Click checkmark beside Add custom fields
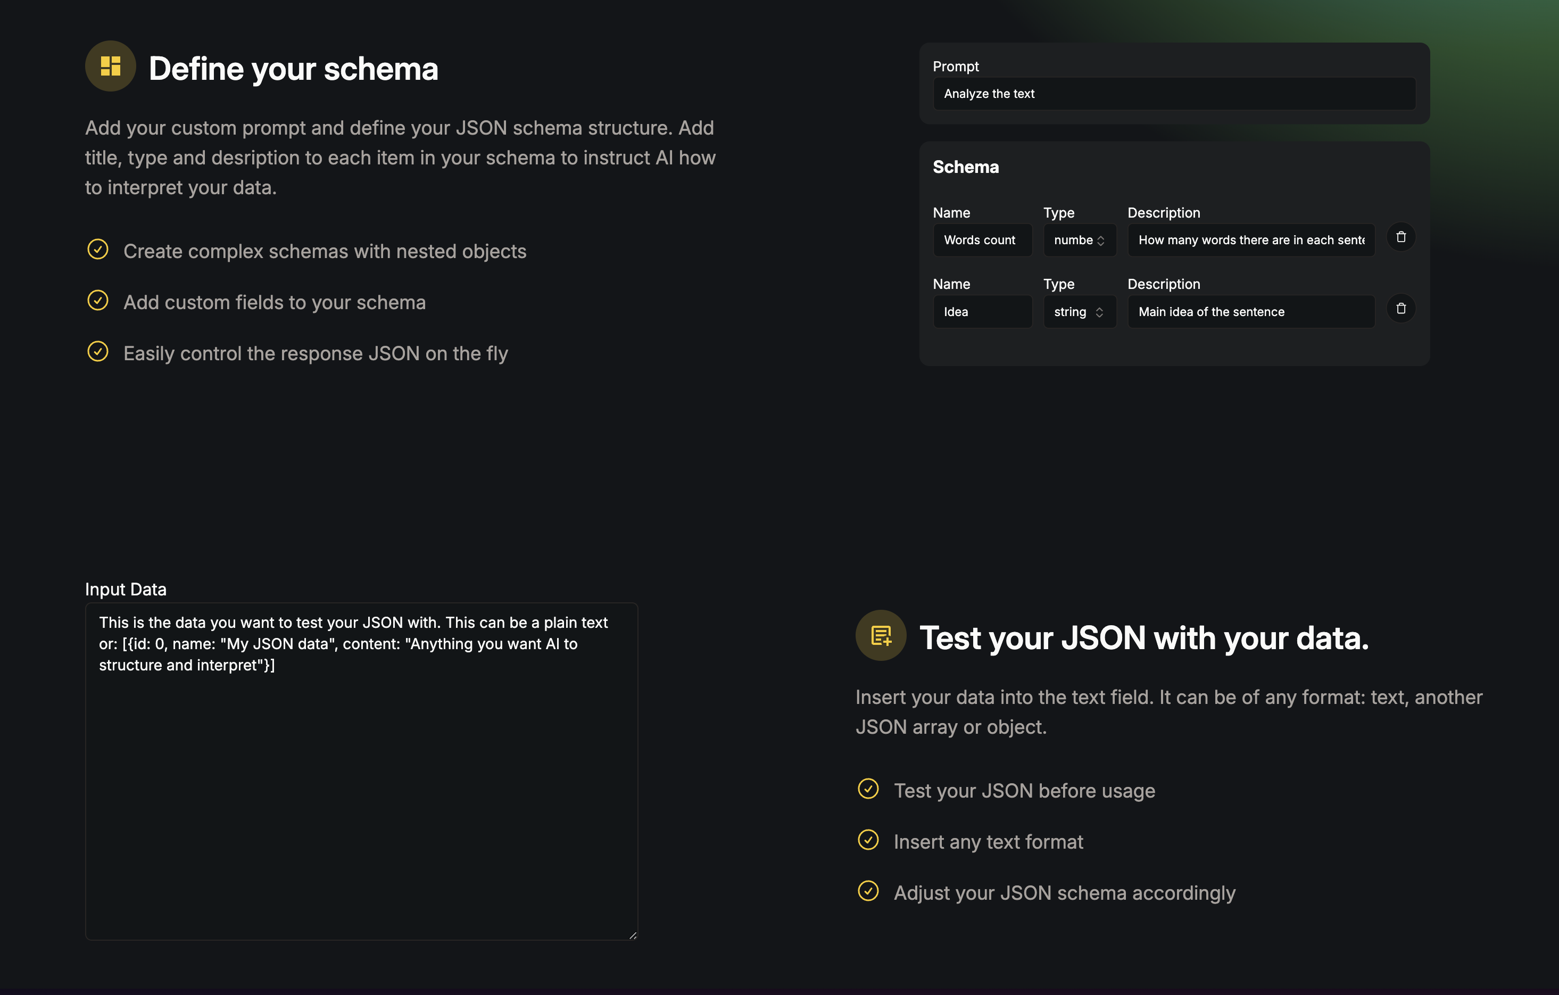Image resolution: width=1559 pixels, height=995 pixels. coord(98,301)
